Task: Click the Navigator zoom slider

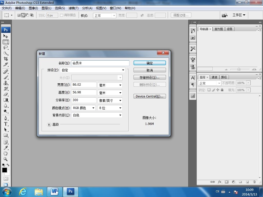Action: (239, 69)
